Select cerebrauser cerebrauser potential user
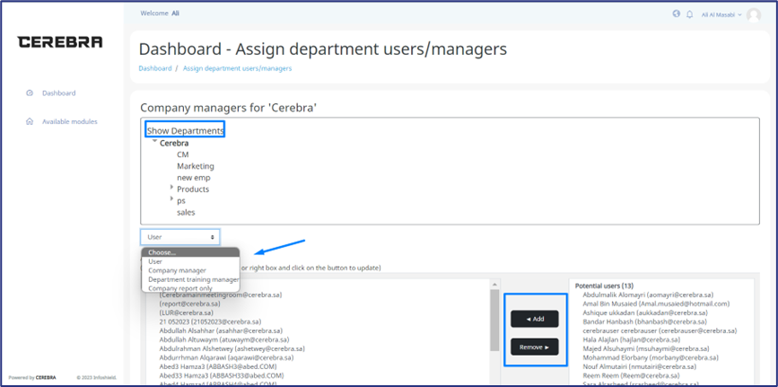The height and width of the screenshot is (387, 778). (660, 330)
